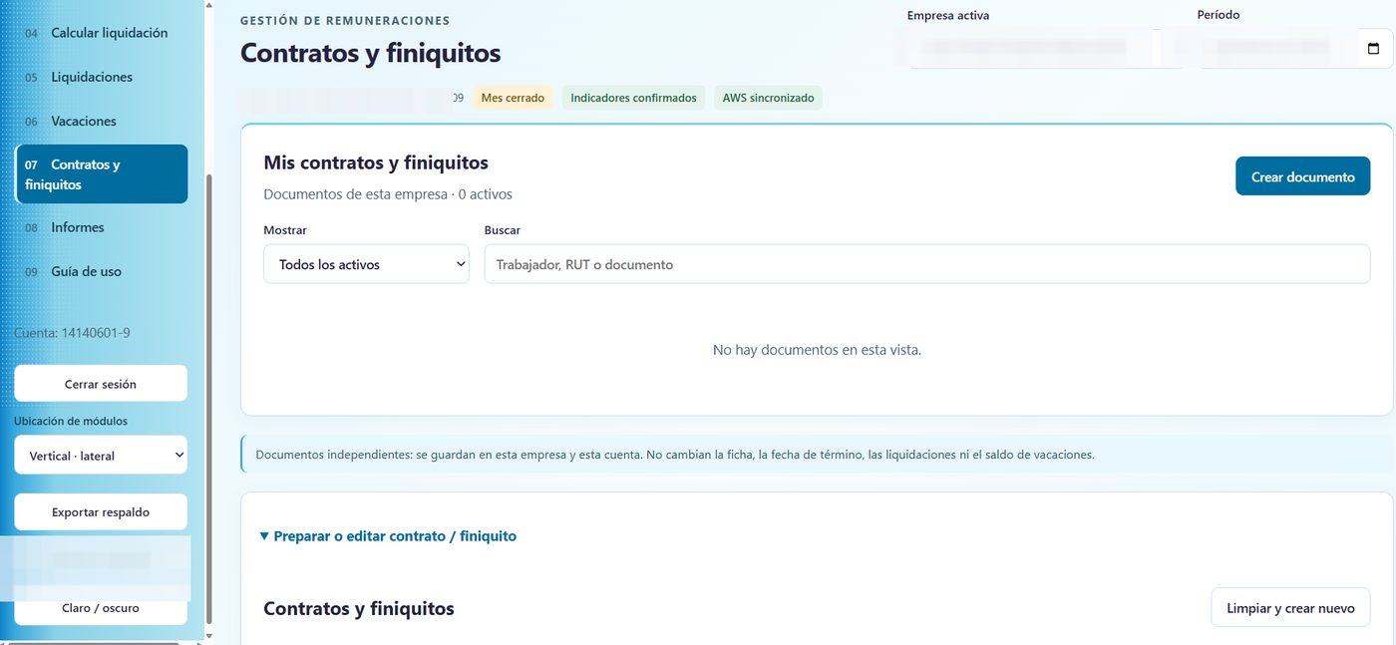Click 'Documentos de esta empresa · 0 activos'

tap(388, 194)
